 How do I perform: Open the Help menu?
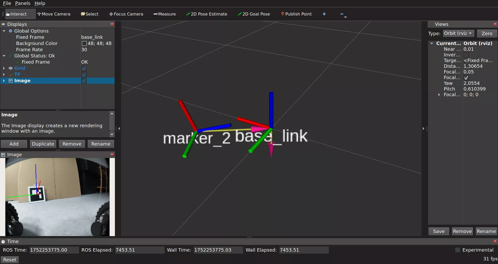39,3
